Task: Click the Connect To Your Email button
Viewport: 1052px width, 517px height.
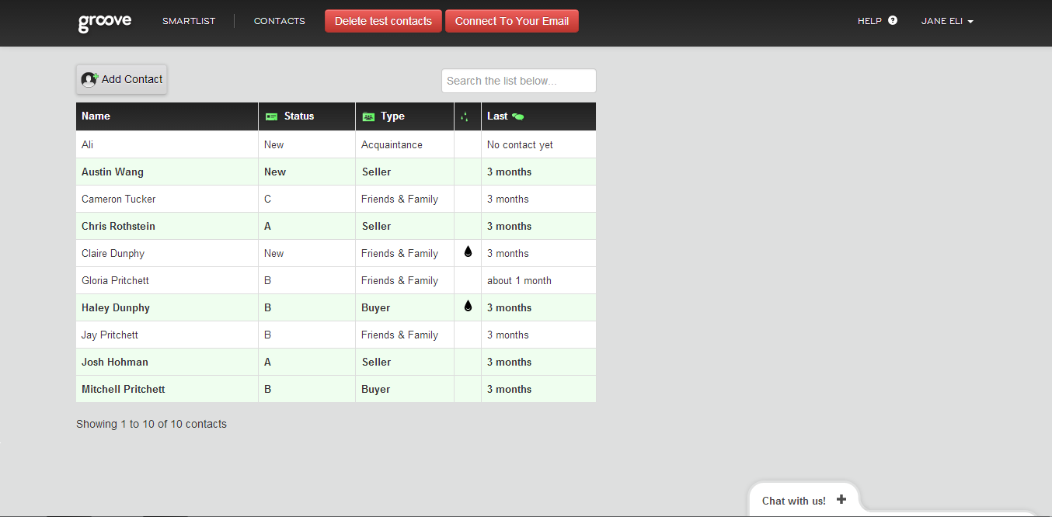Action: (511, 21)
